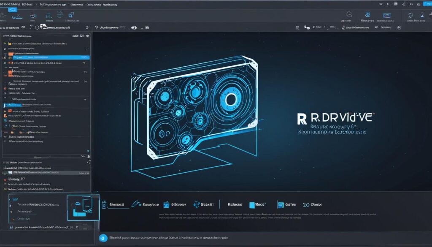The width and height of the screenshot is (432, 247).
Task: Collapse the first tree node arrow in the left panel
Action: pyautogui.click(x=5, y=43)
